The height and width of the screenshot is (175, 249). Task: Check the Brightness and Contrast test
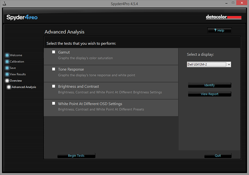54,86
